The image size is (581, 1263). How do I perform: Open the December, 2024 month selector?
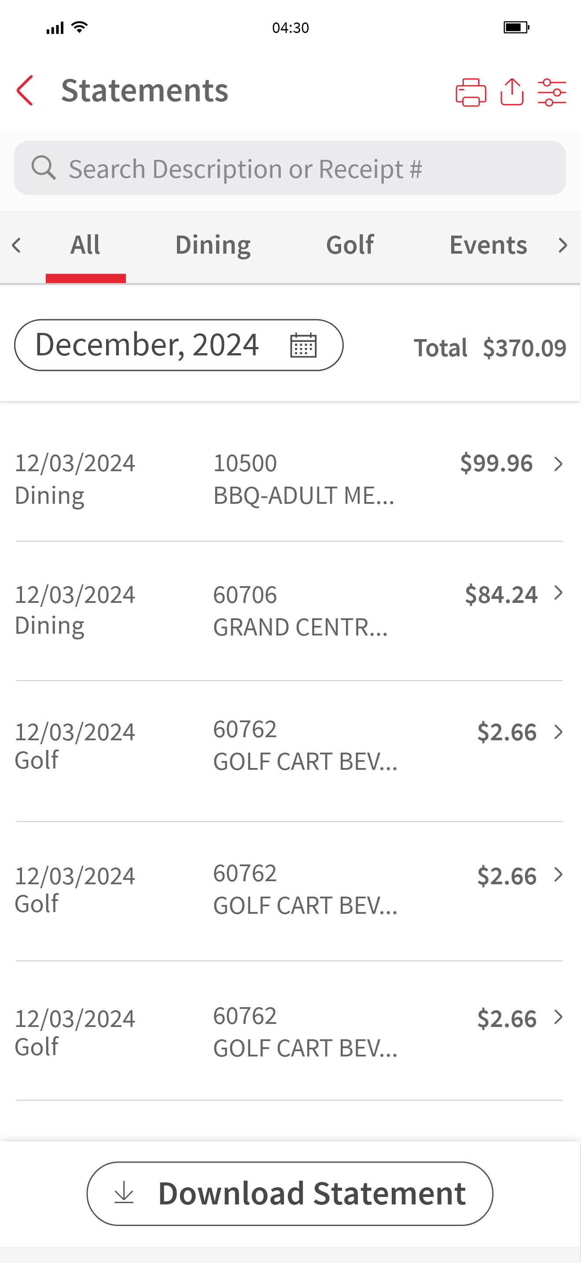[179, 345]
